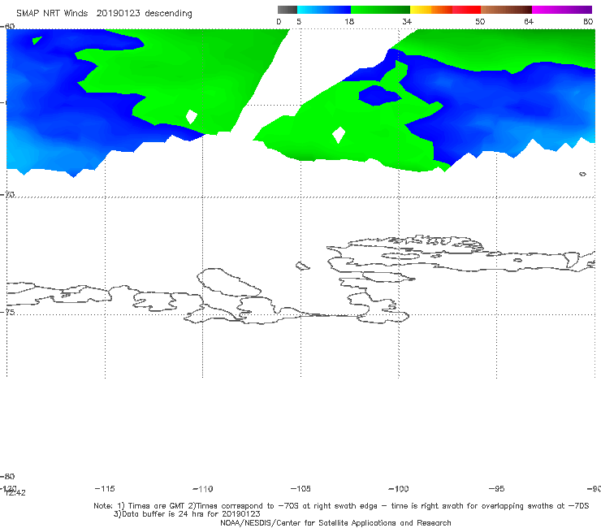Click the '50' colorbar scale label

coord(480,21)
